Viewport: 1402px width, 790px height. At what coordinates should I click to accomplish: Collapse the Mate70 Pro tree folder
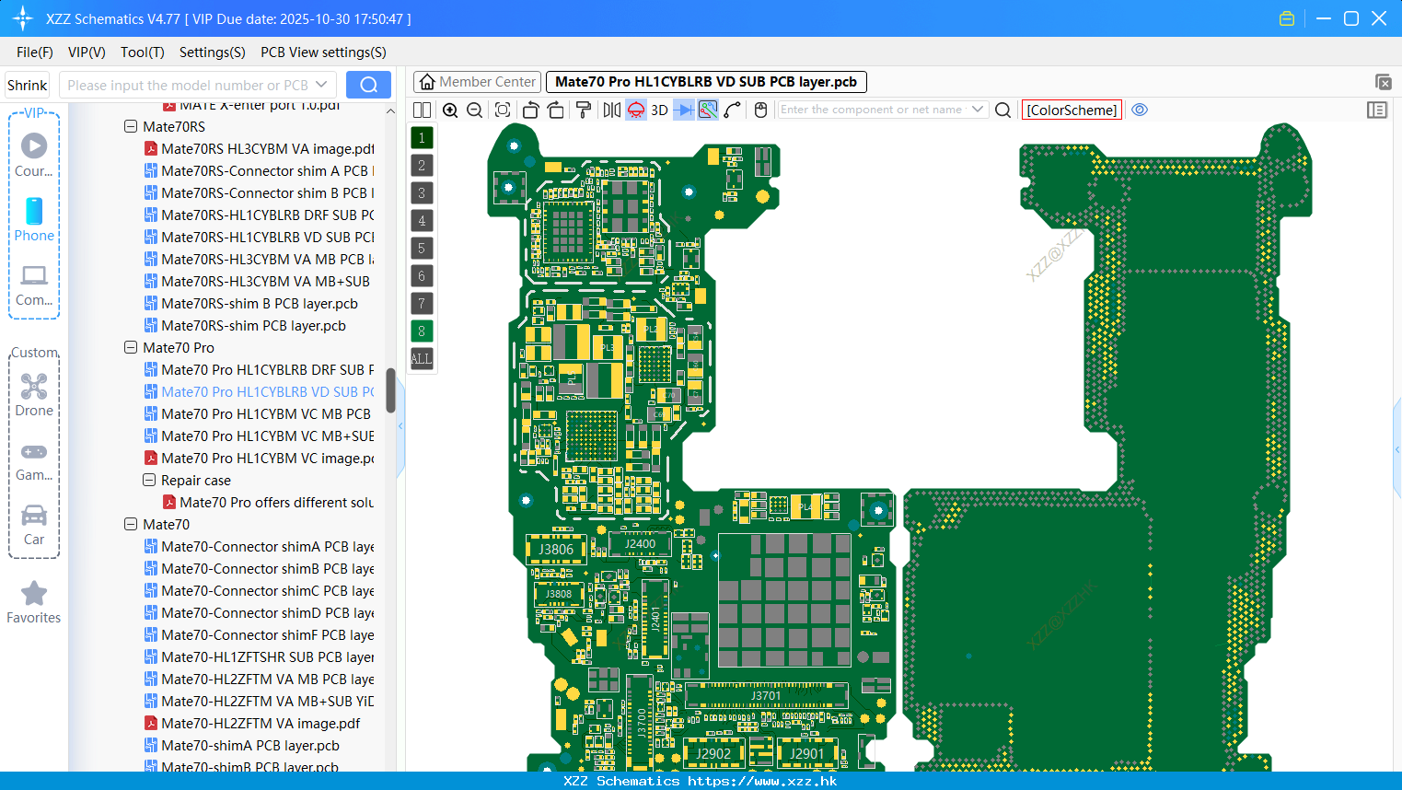pos(131,347)
